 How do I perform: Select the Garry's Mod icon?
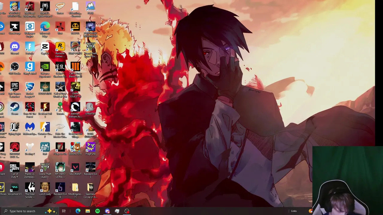[30, 68]
